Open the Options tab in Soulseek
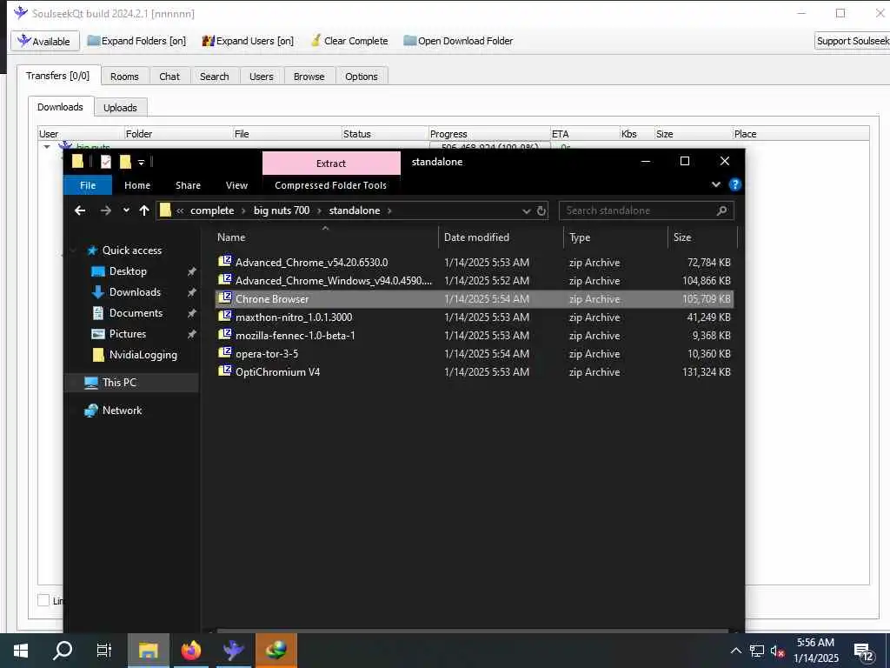 point(361,77)
